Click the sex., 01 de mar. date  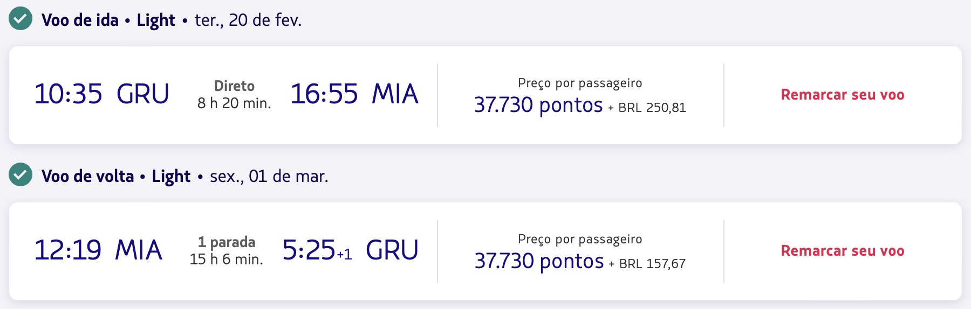point(269,176)
